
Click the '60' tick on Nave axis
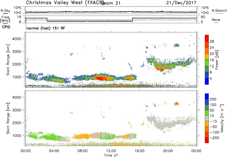[x=203, y=17]
